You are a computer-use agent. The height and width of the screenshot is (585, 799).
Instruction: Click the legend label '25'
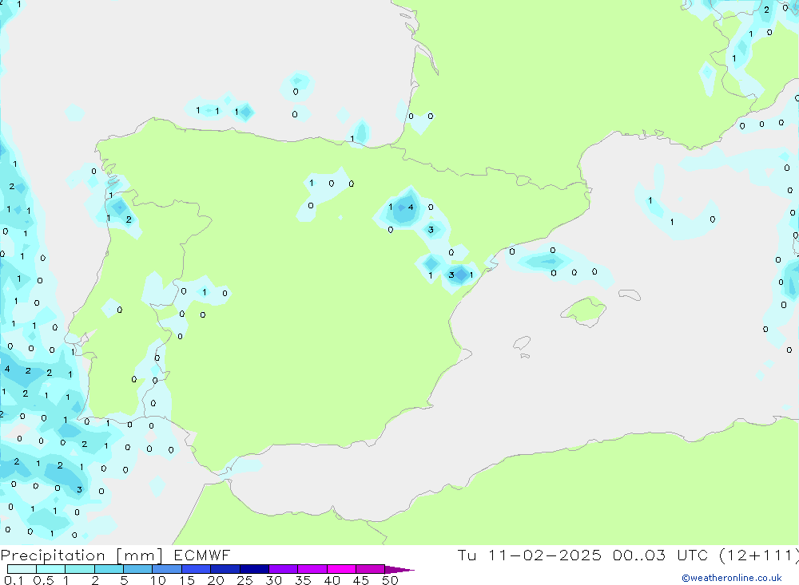click(x=244, y=580)
